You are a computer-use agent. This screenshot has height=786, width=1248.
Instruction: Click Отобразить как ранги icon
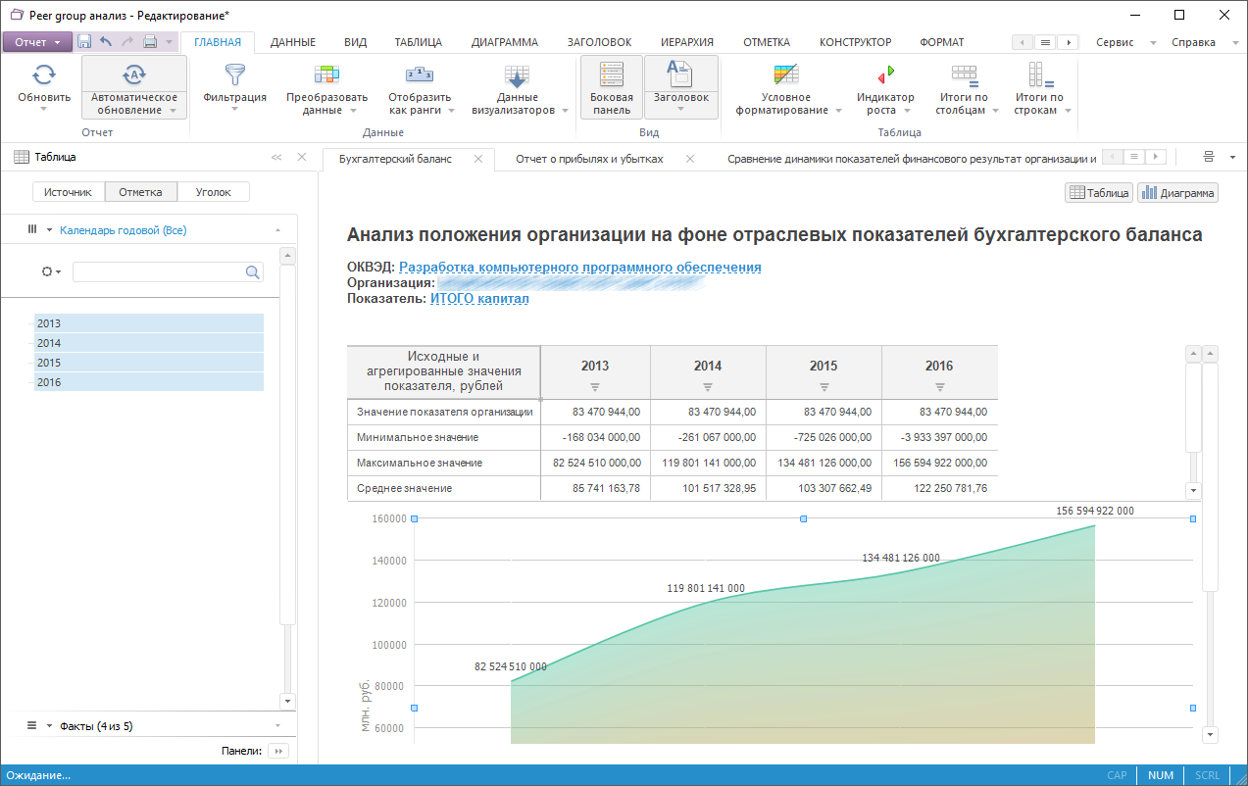pos(419,74)
